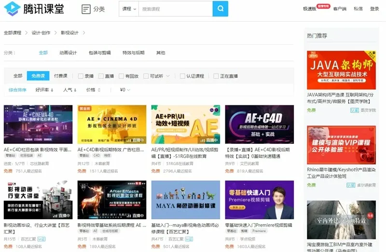Sort by 人气 descending arrow
The image size is (386, 252).
[75, 90]
